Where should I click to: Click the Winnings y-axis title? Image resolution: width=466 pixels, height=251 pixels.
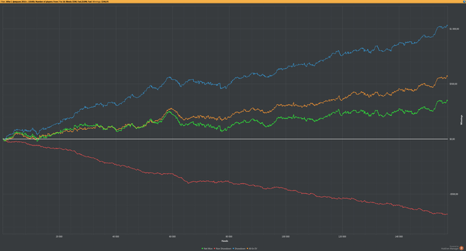461,120
